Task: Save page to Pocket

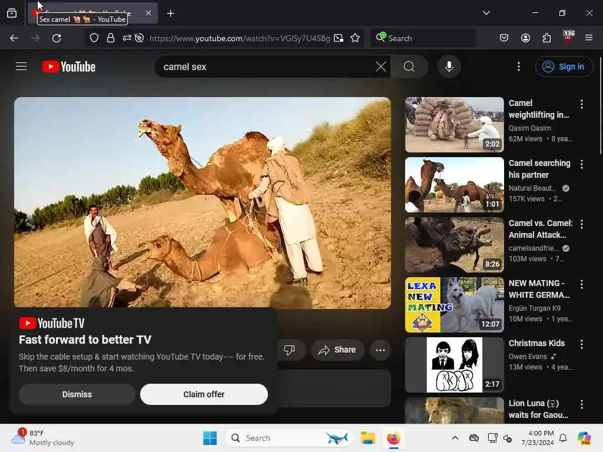Action: click(x=504, y=38)
